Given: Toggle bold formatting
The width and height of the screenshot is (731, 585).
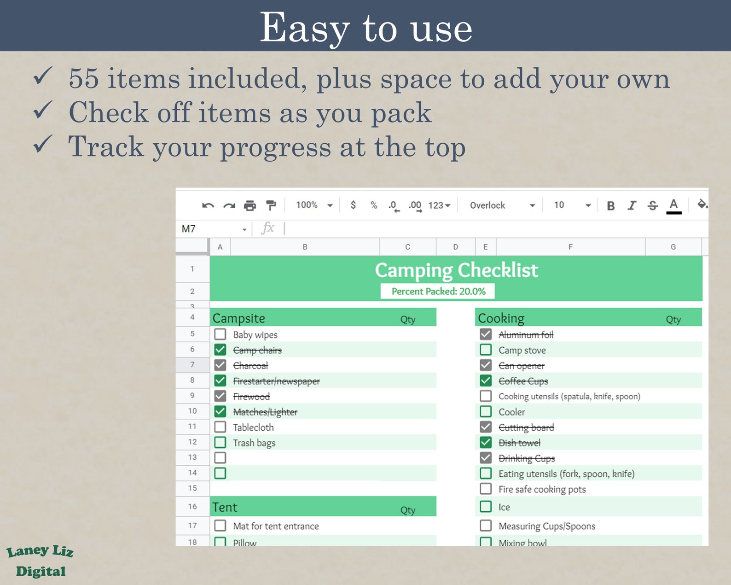Looking at the screenshot, I should coord(610,206).
